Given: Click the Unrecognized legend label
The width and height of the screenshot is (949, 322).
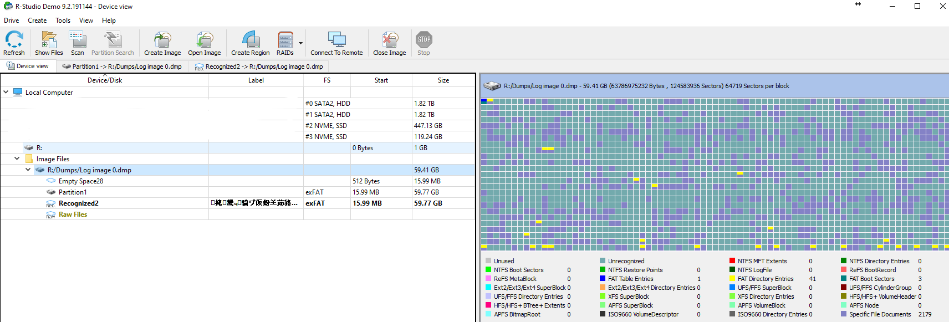Looking at the screenshot, I should (626, 261).
